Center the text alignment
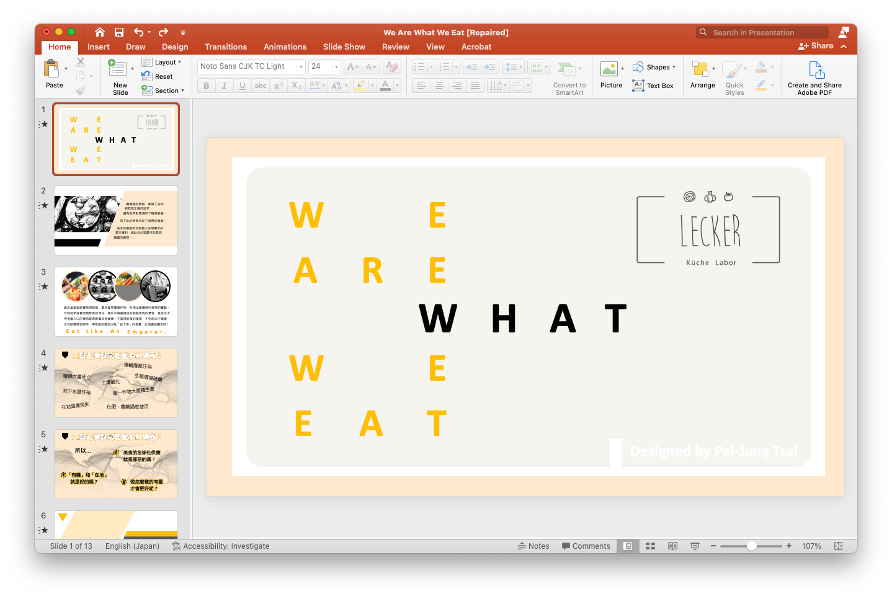The image size is (892, 599). (x=439, y=86)
